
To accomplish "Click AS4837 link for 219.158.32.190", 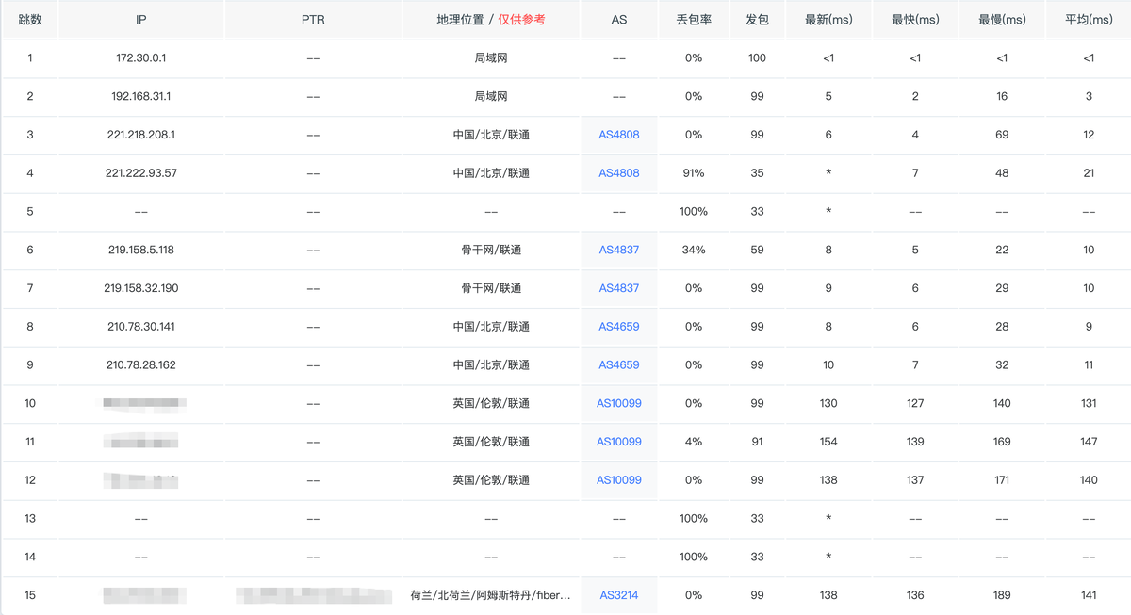I will tap(619, 288).
